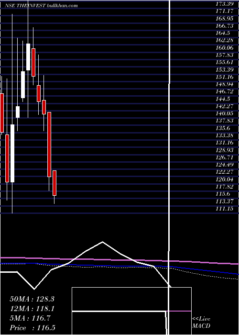Click the peak of the white MACD line
Viewport: 239px width, 335px height.
[x=103, y=242]
